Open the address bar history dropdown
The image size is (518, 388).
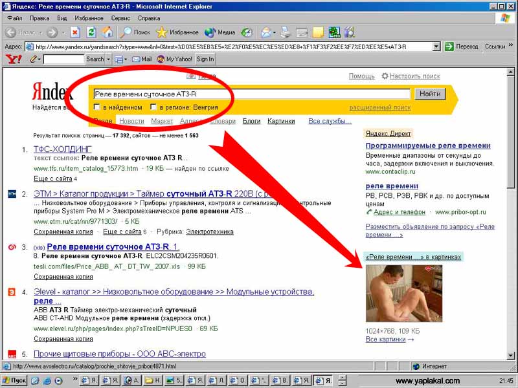(436, 47)
